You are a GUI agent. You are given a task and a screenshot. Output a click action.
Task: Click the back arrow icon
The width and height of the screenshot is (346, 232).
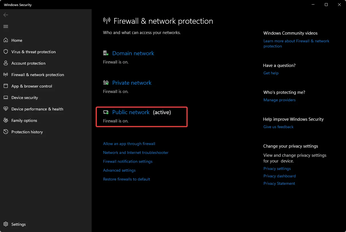6,15
